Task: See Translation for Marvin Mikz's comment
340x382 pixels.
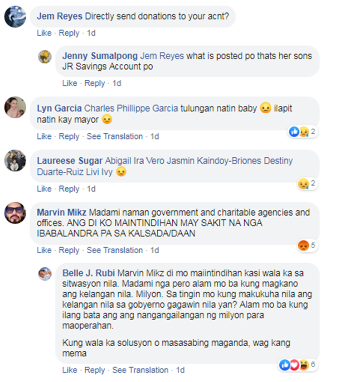Action: tap(115, 250)
